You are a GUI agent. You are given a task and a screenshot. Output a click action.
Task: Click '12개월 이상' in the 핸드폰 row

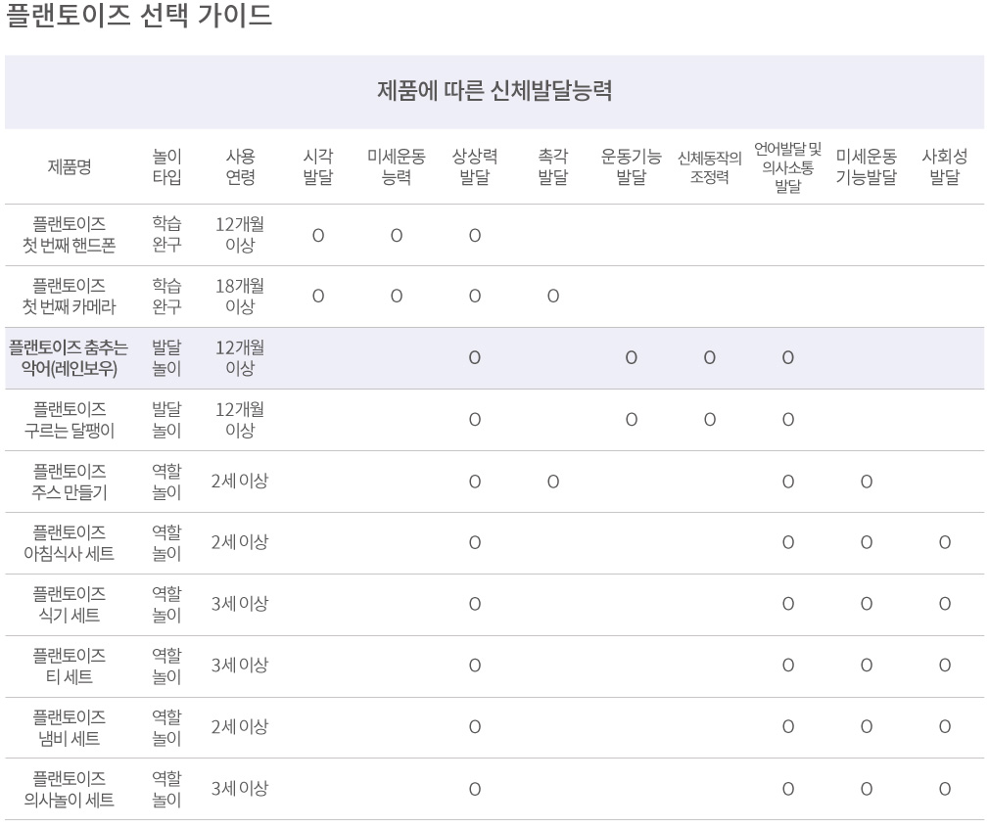pos(240,234)
